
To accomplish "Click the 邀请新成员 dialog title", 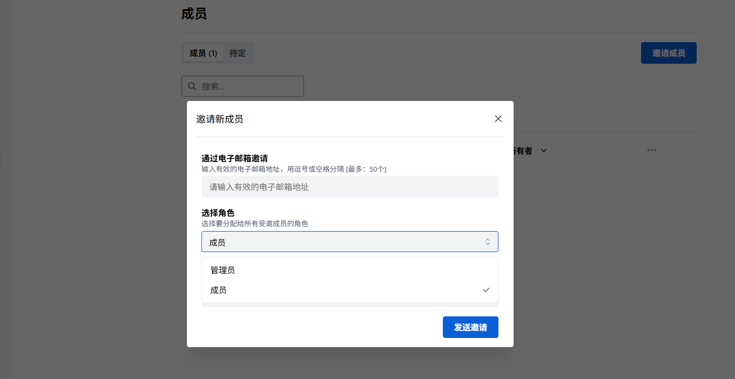I will click(220, 119).
